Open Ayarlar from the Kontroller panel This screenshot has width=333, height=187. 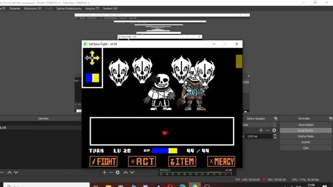[x=305, y=142]
